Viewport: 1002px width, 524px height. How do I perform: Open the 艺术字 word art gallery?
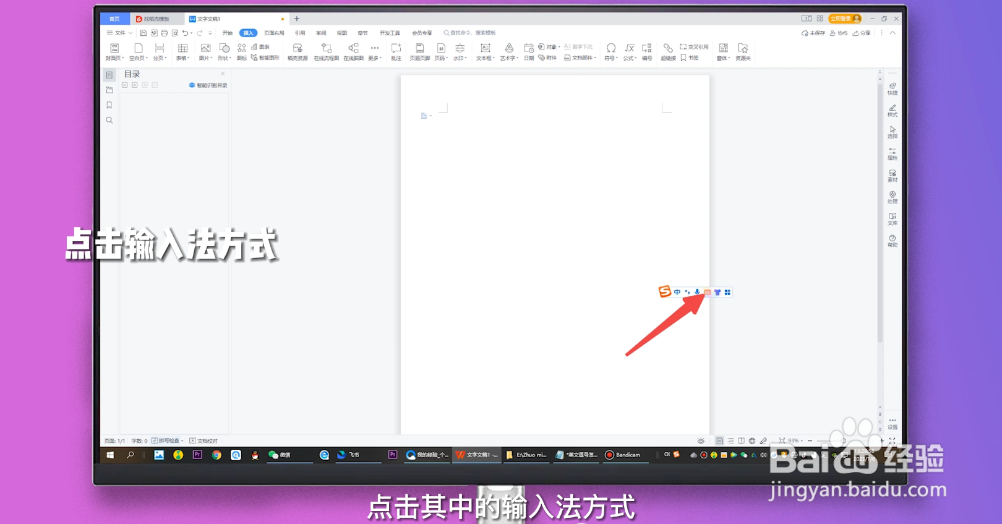[x=509, y=52]
